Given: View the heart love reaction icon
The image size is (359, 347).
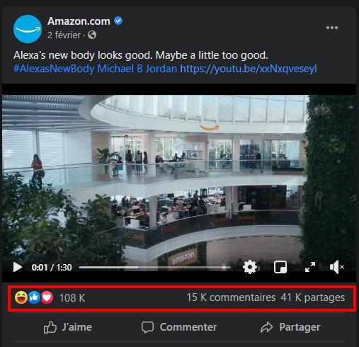Looking at the screenshot, I should click(x=47, y=297).
